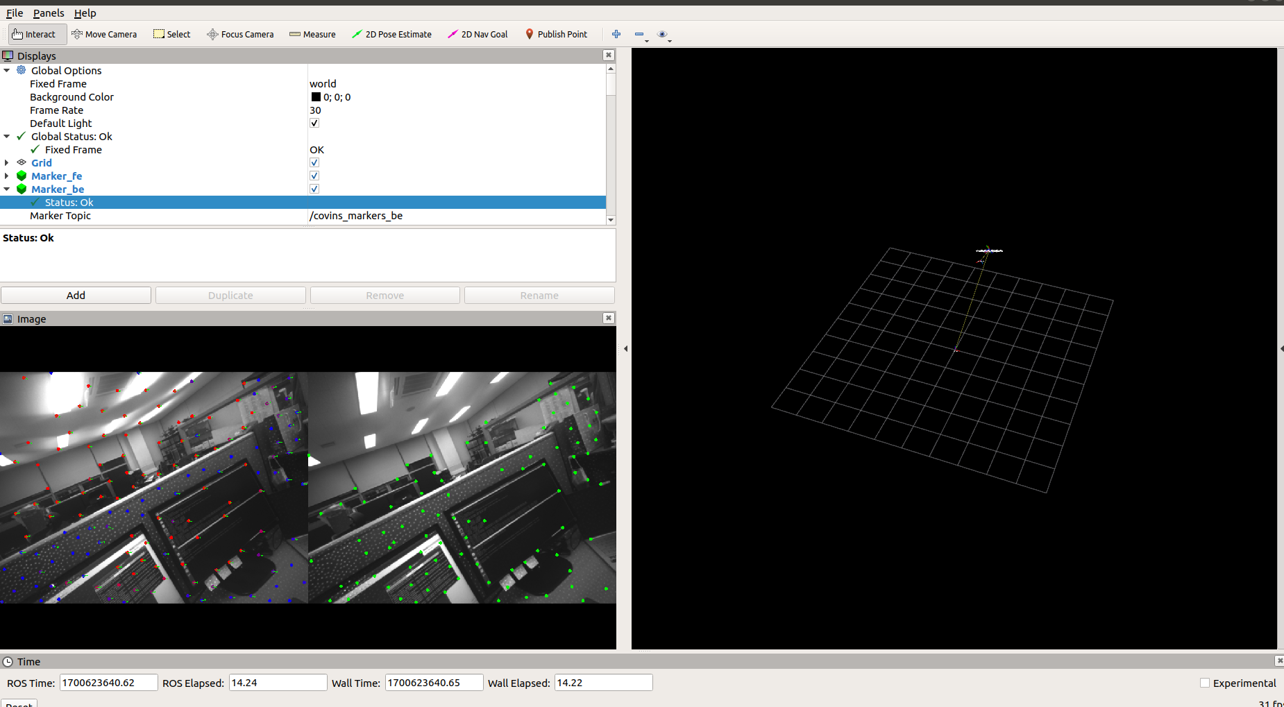Remove the selected display
1284x707 pixels.
coord(385,295)
